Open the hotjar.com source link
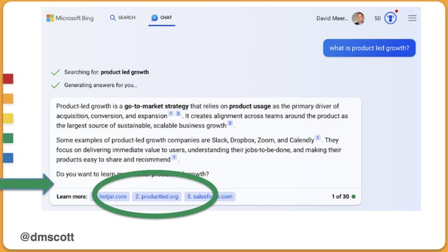The width and height of the screenshot is (448, 252). click(111, 196)
